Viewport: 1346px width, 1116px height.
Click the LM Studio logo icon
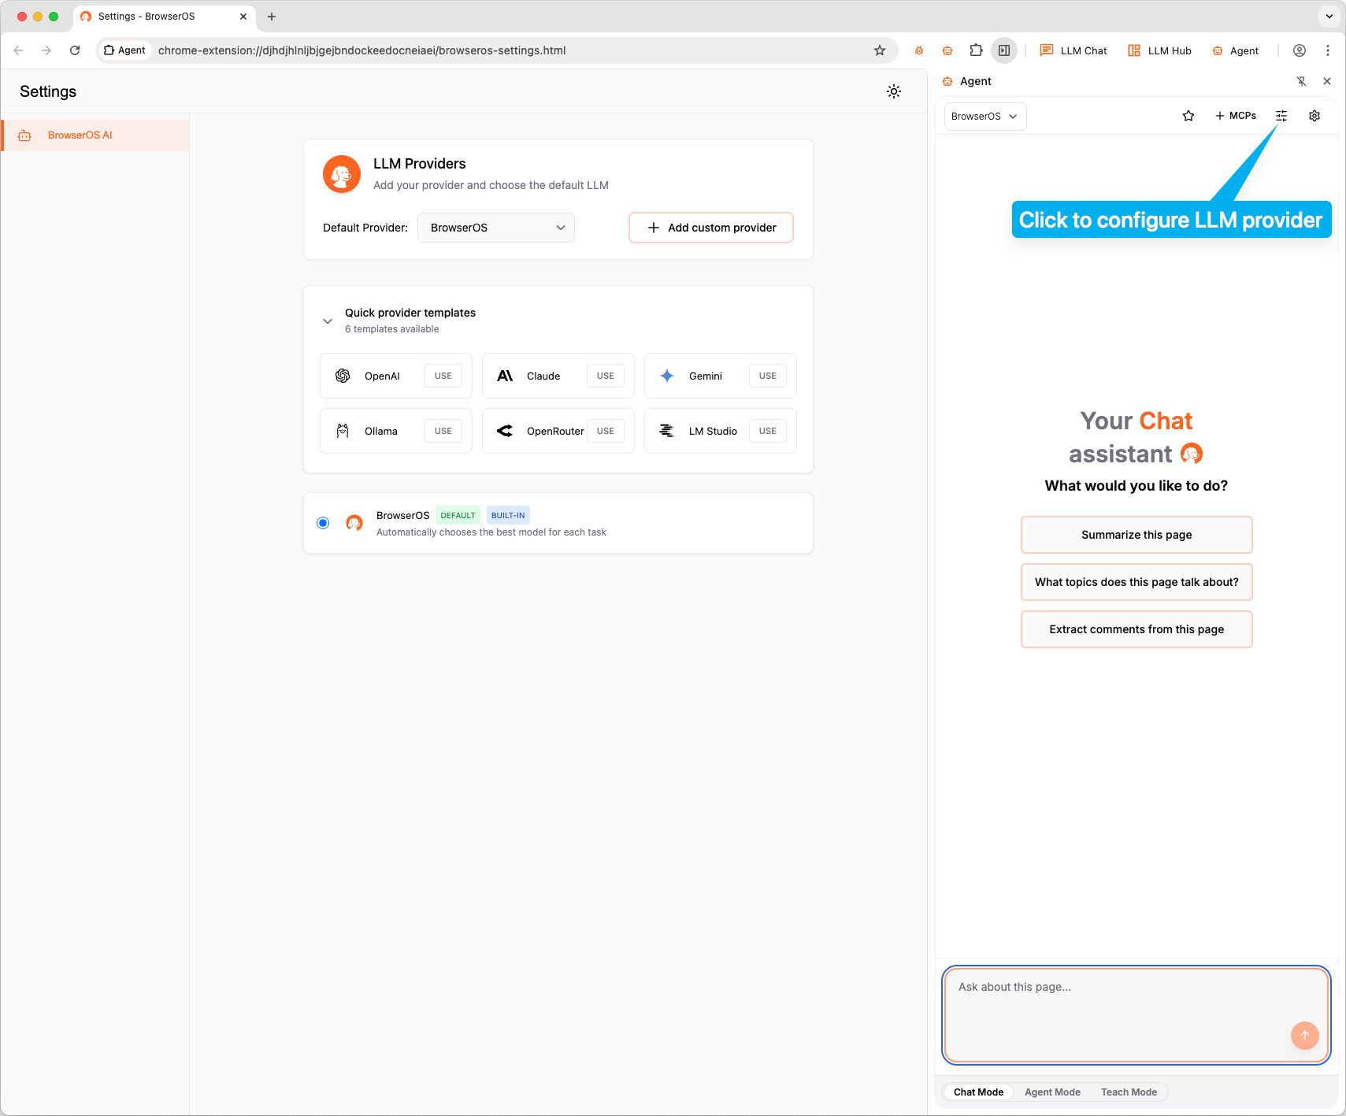667,431
